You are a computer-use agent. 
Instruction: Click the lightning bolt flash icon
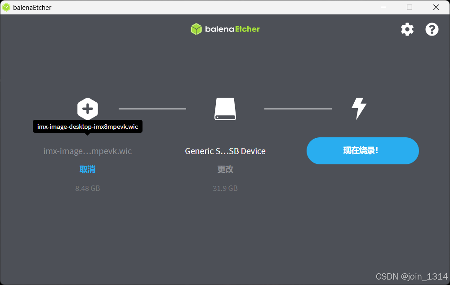coord(359,109)
